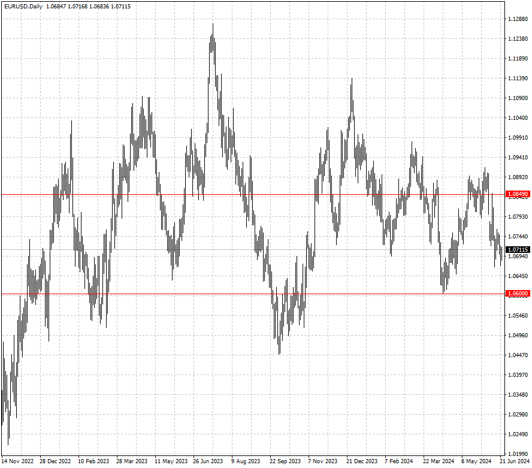Click the 1.03480 price axis label
The image size is (532, 468).
[518, 394]
